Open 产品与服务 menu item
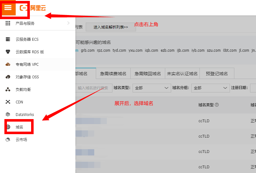Viewport: 256px width, 173px height. [38, 23]
